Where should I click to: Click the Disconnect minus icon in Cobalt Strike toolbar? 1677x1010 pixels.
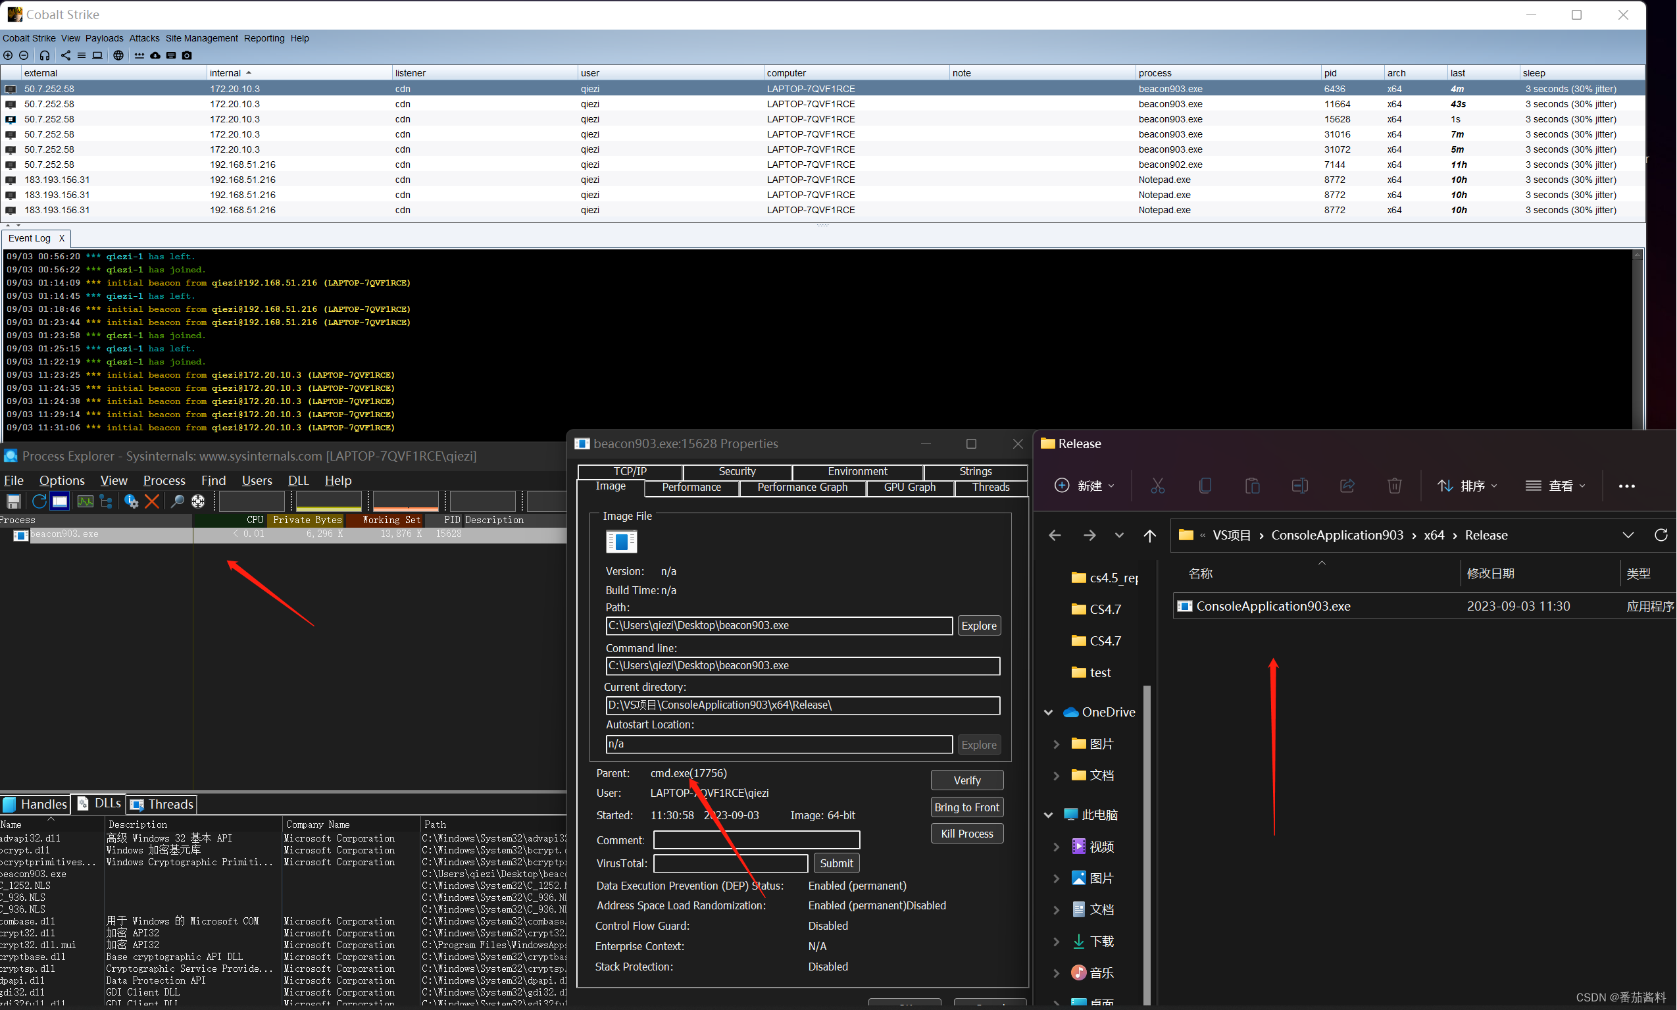pyautogui.click(x=23, y=55)
